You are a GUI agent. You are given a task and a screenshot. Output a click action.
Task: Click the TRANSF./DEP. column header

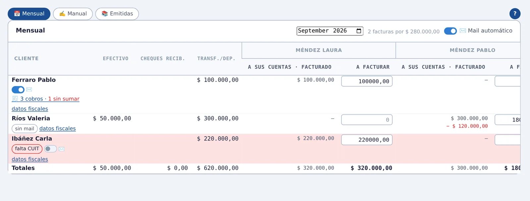(x=216, y=58)
